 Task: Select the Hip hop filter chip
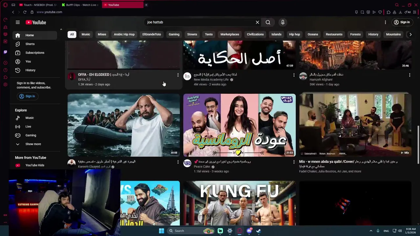pyautogui.click(x=294, y=34)
